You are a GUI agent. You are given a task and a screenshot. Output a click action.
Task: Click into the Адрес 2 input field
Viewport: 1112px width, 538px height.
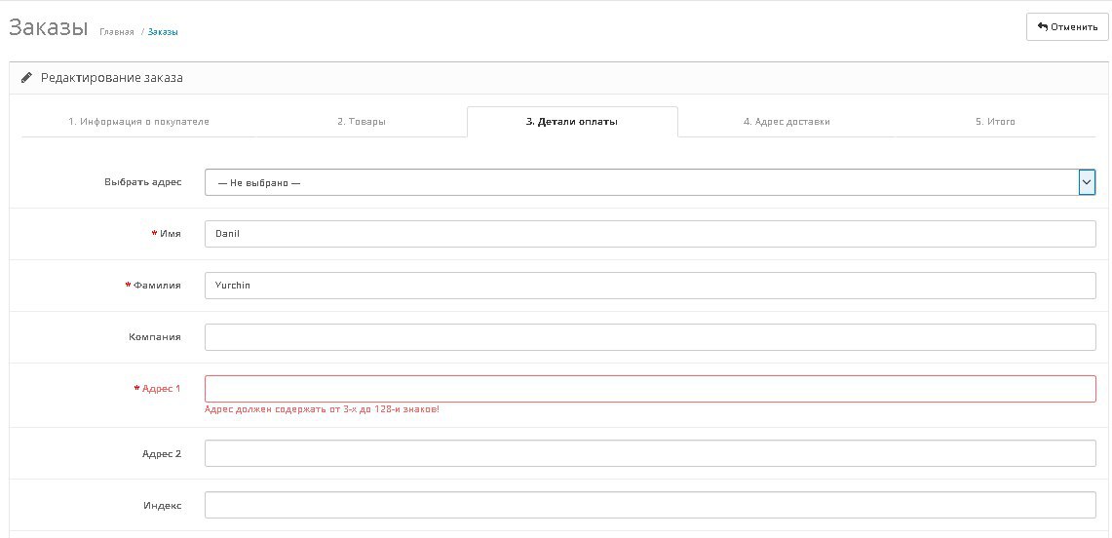point(650,453)
